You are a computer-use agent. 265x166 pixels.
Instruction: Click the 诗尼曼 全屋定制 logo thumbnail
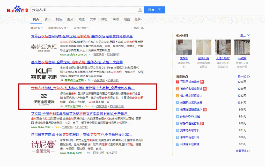point(44,146)
